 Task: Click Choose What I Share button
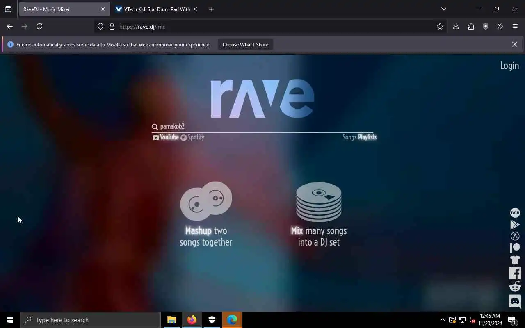245,45
